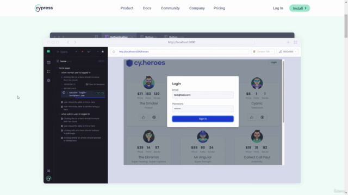Open the Docs menu item
This screenshot has height=195, width=348.
pos(147,8)
